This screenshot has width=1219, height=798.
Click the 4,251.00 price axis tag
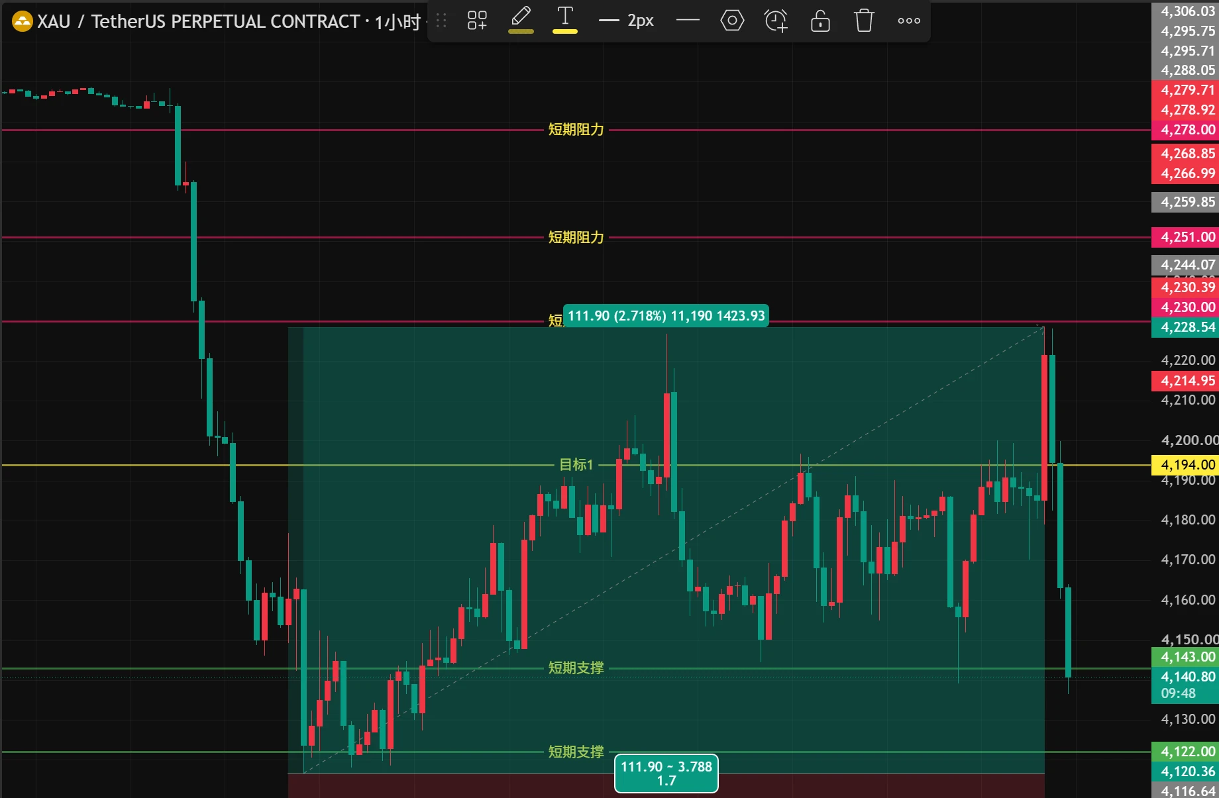click(x=1186, y=237)
